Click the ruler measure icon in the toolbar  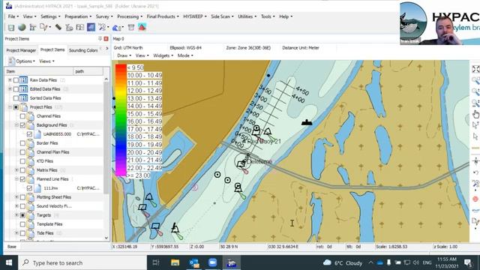click(58, 27)
